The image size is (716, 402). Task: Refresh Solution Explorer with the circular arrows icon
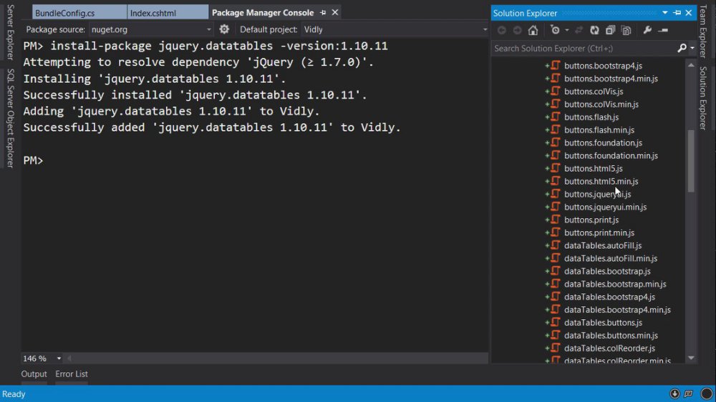pyautogui.click(x=594, y=30)
